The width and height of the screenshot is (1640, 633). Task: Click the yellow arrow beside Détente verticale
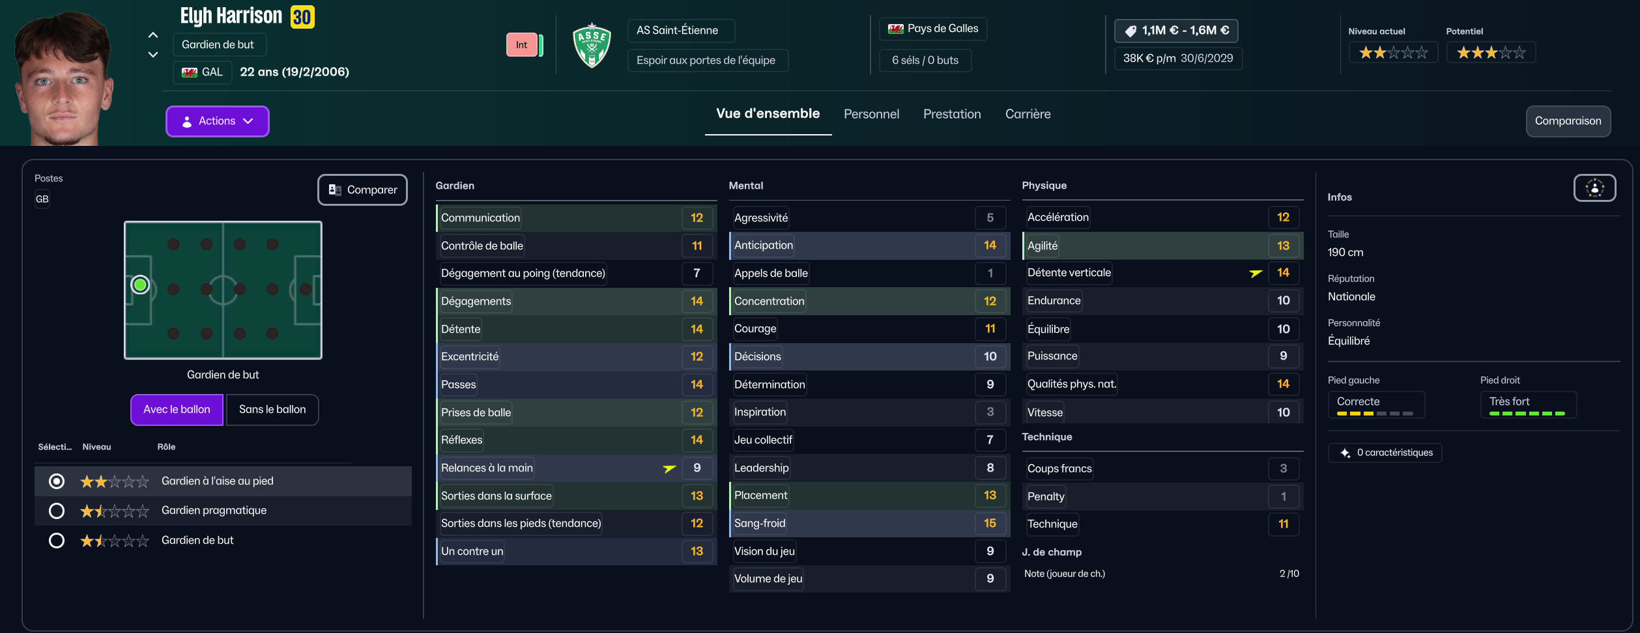tap(1256, 274)
